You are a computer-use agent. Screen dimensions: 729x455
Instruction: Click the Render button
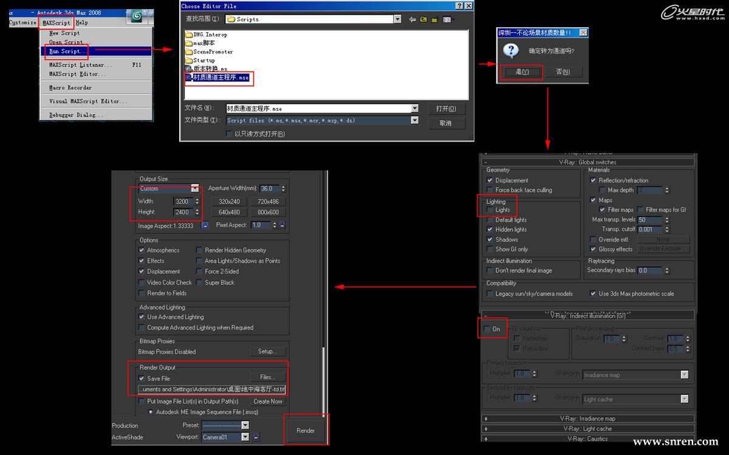pos(306,431)
